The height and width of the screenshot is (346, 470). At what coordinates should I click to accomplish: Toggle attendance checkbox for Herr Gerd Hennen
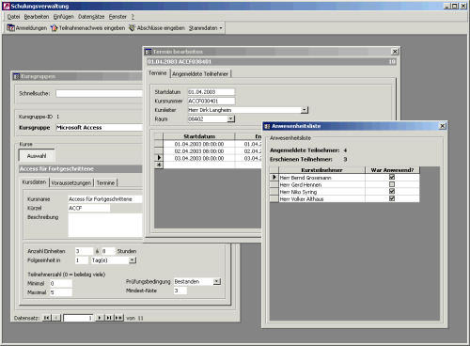(x=392, y=184)
